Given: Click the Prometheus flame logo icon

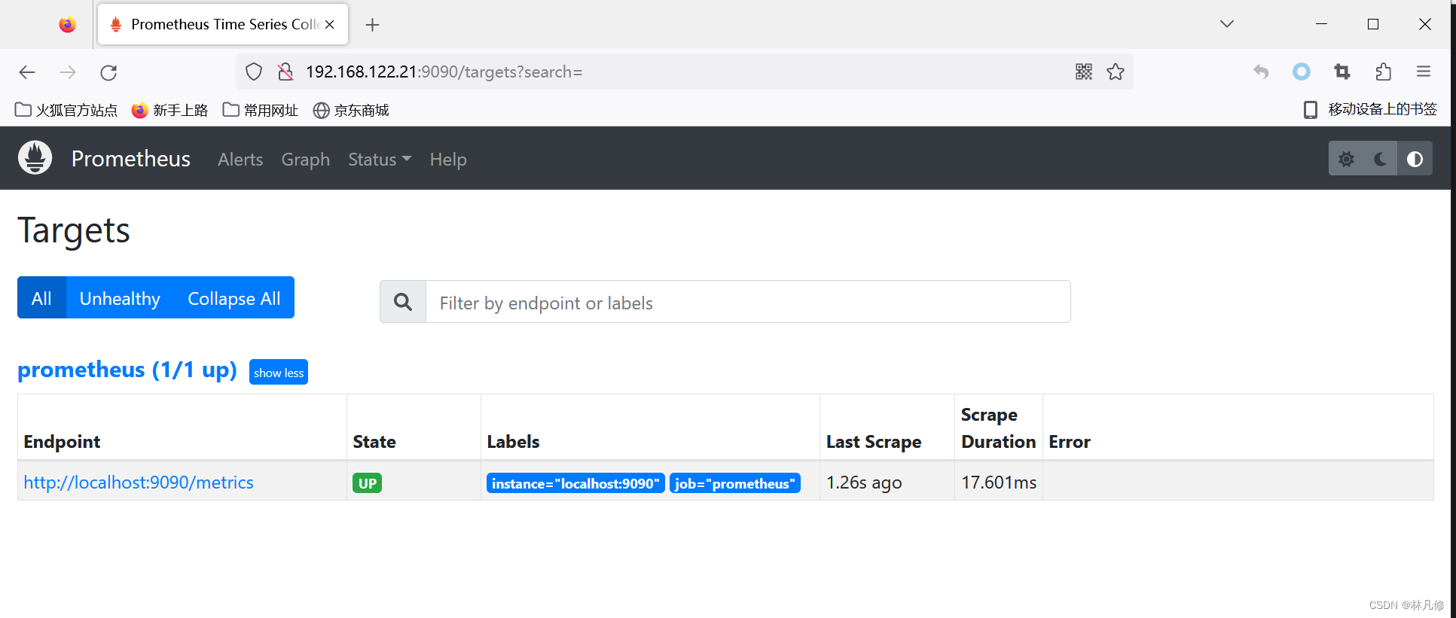Looking at the screenshot, I should (35, 158).
